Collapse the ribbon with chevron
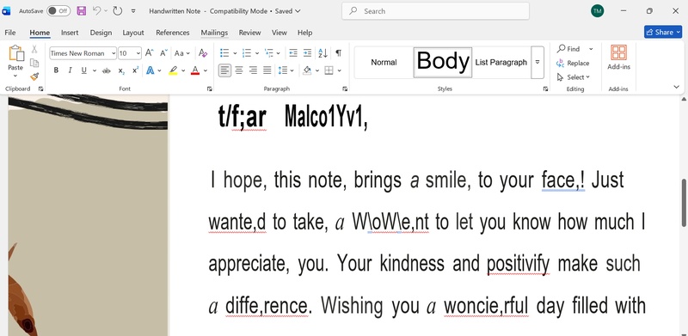 [676, 88]
